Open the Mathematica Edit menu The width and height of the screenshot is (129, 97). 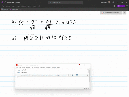[x=20, y=68]
